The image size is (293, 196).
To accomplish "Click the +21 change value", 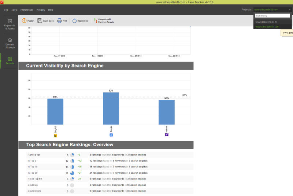I will coord(79,173).
